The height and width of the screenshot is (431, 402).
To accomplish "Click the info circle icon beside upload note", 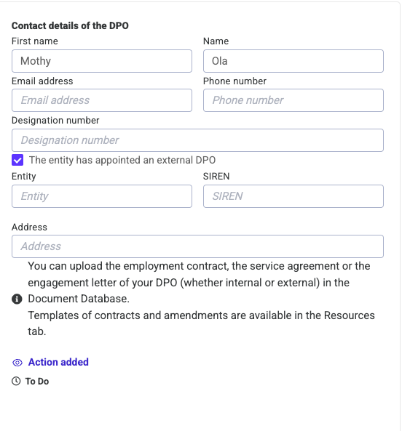I will [17, 299].
